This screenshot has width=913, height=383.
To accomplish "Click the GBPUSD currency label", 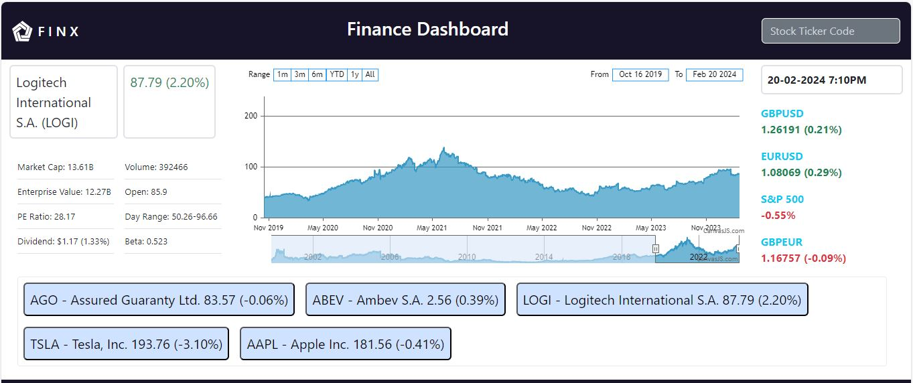I will tap(782, 114).
